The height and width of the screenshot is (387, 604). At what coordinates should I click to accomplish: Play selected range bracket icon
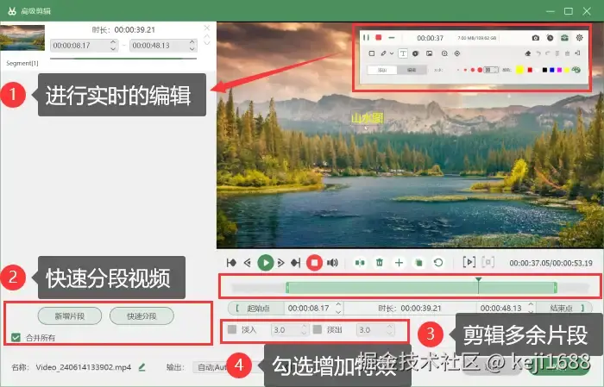[x=469, y=262]
